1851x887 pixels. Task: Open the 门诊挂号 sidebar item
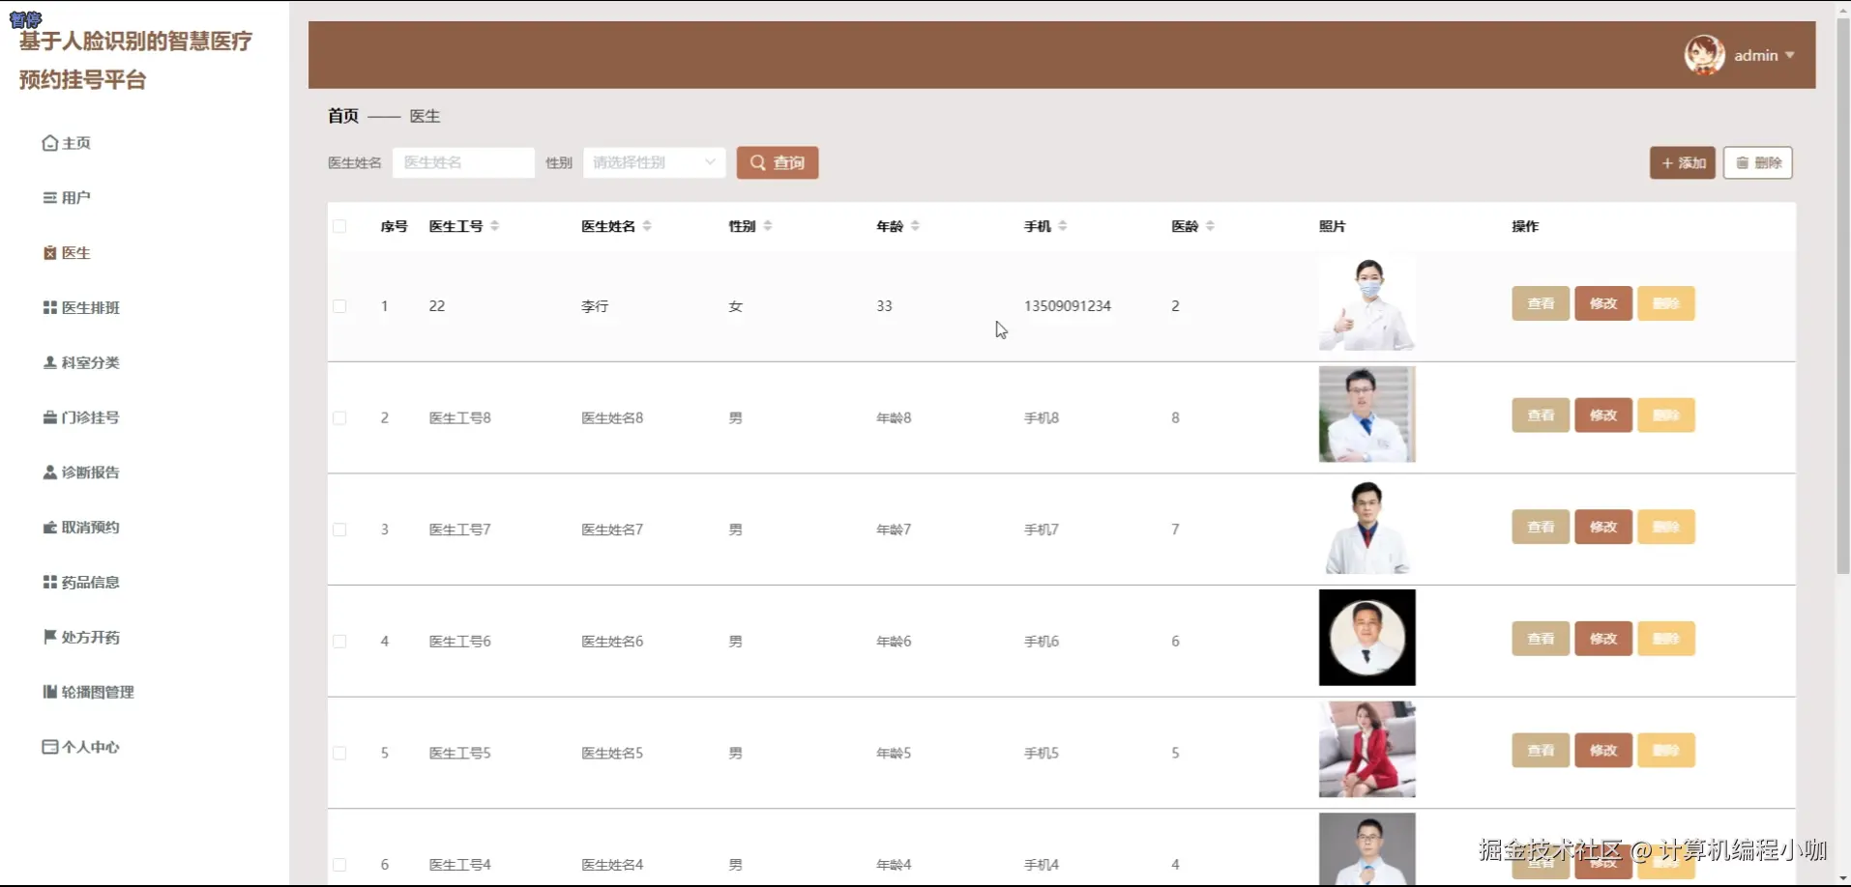coord(81,417)
